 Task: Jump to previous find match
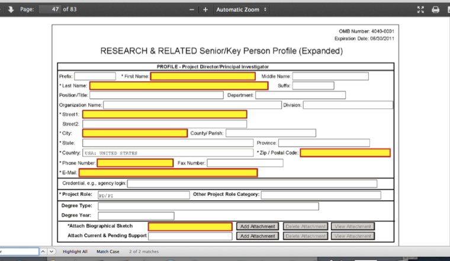click(43, 252)
